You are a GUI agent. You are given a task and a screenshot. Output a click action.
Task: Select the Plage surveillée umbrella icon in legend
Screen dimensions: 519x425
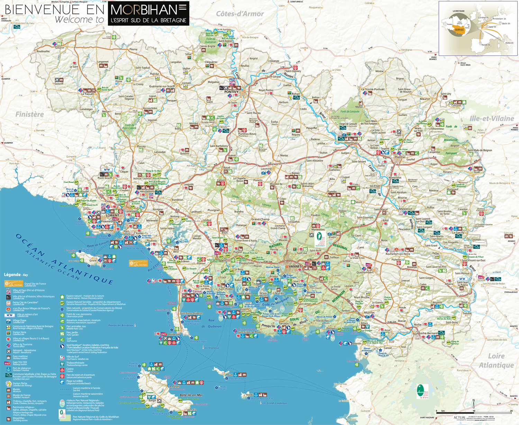(62, 382)
